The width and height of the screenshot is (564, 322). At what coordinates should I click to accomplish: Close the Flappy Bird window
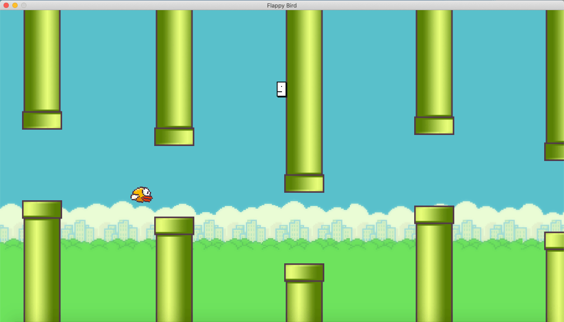point(6,5)
